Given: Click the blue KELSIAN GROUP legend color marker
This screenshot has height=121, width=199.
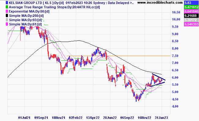Looking at the screenshot, I should click(x=7, y=3).
